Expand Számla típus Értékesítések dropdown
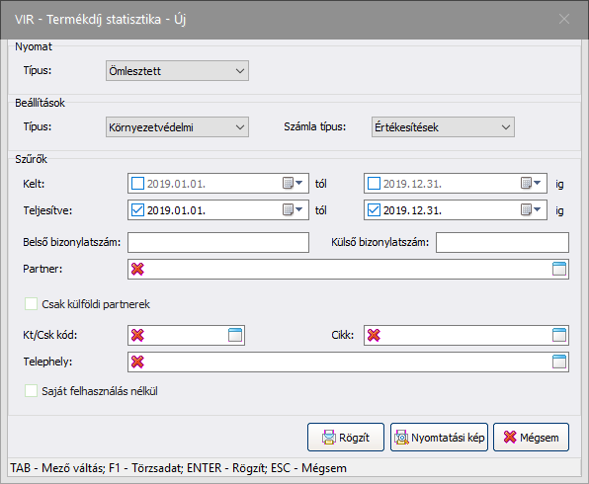 pyautogui.click(x=443, y=127)
